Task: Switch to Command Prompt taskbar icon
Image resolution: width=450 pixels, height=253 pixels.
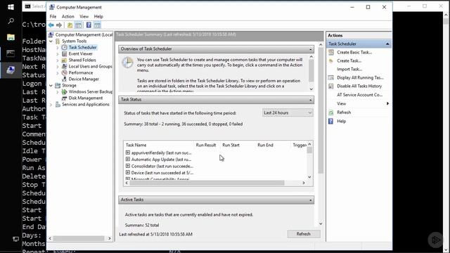Action: coord(11,53)
